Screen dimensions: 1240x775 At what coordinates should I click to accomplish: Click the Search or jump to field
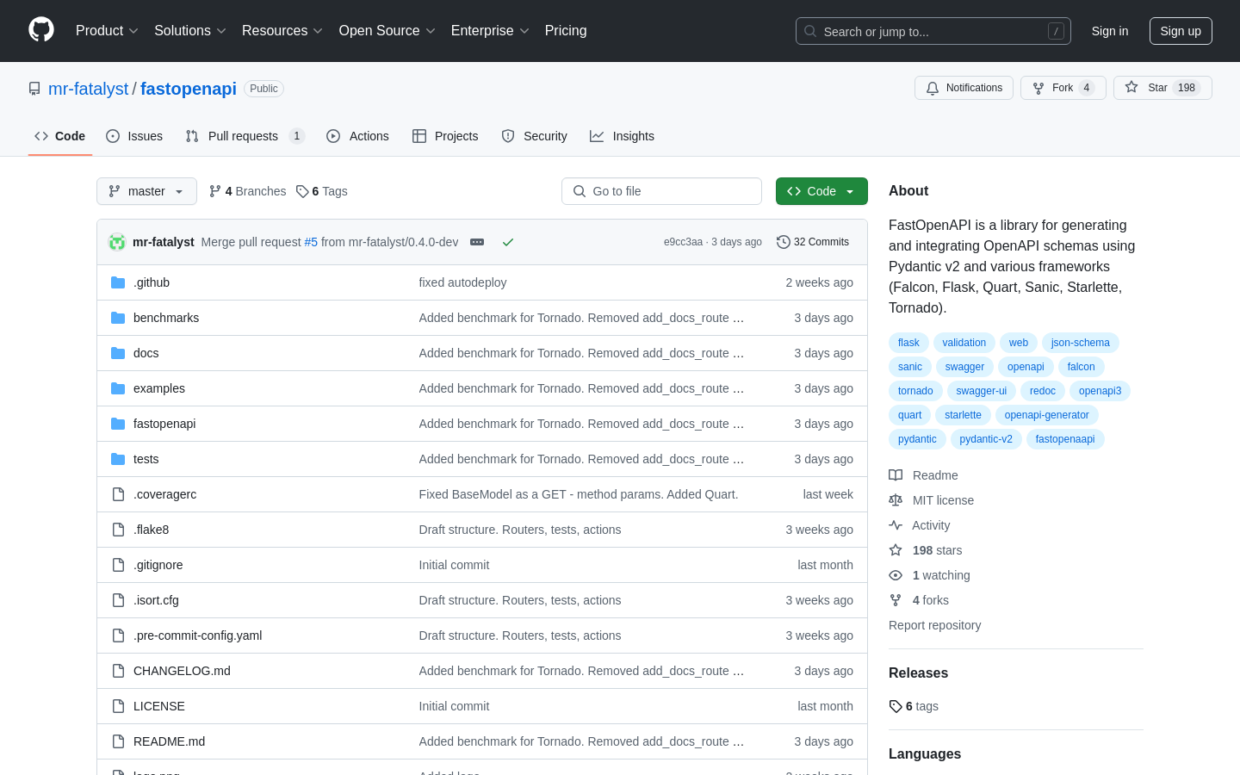point(933,31)
